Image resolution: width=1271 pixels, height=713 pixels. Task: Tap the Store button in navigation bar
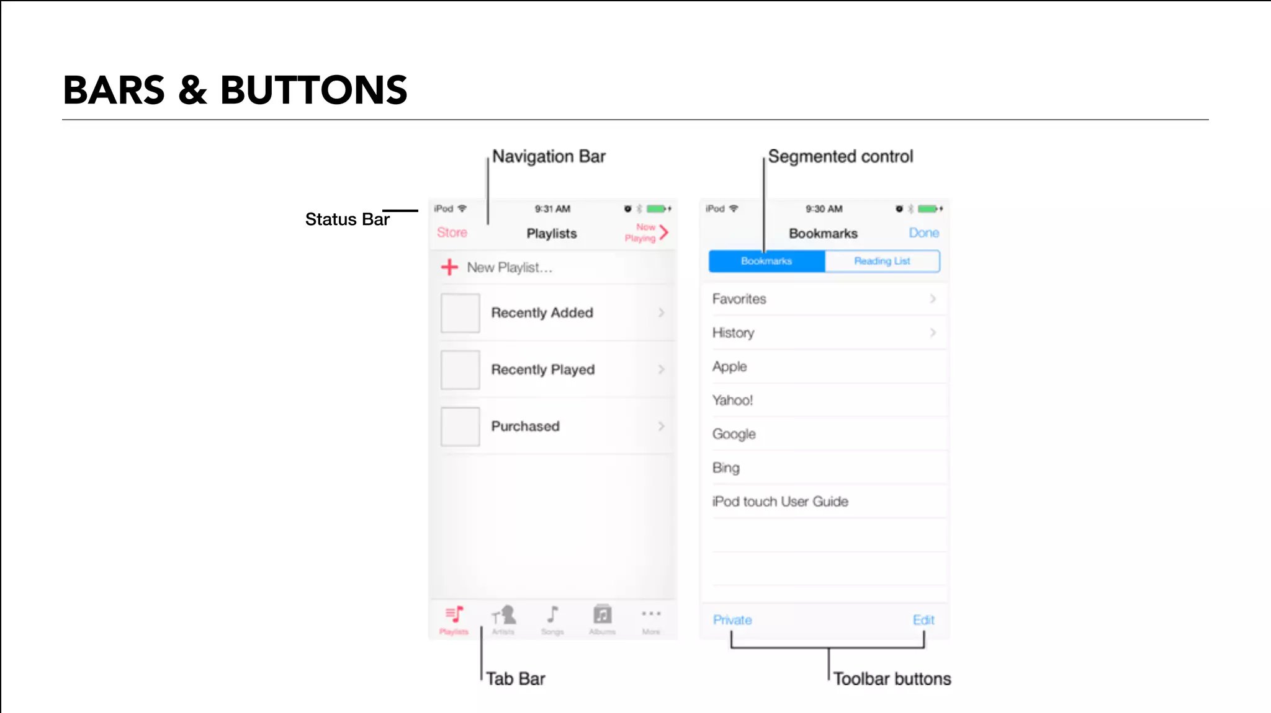452,232
